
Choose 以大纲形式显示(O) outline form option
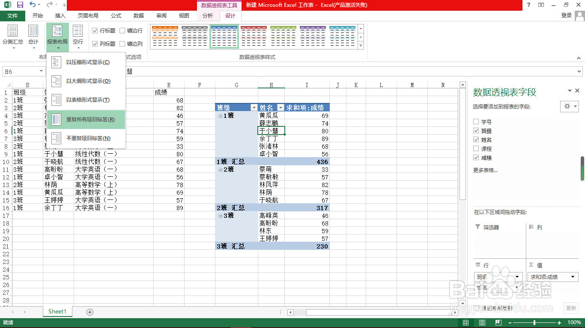(x=86, y=81)
